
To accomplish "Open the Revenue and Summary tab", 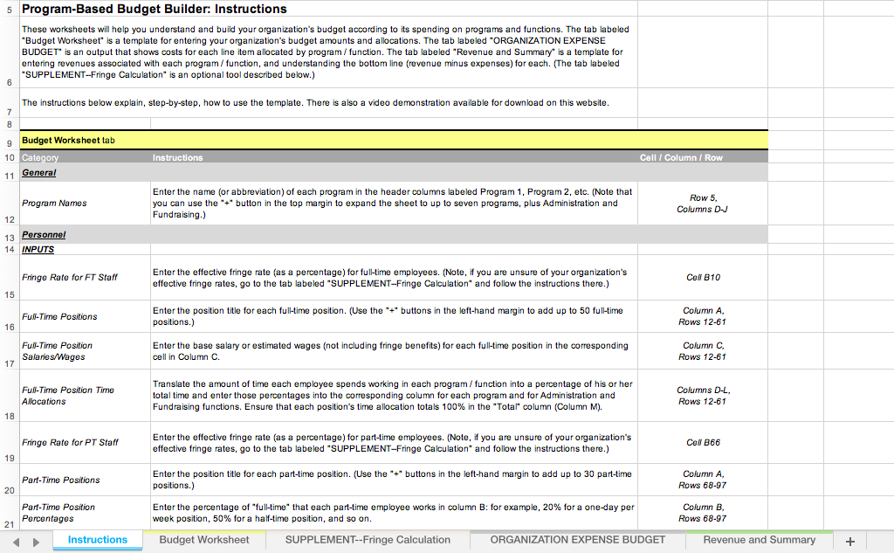I will coord(759,540).
